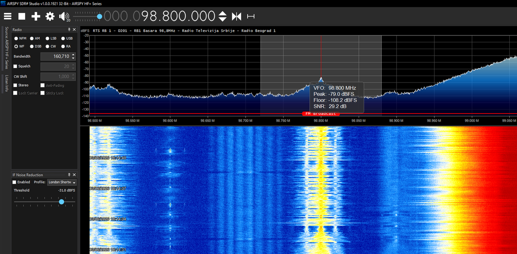Screen dimensions: 517x254
Task: Click the RDS station info text line
Action: click(184, 31)
